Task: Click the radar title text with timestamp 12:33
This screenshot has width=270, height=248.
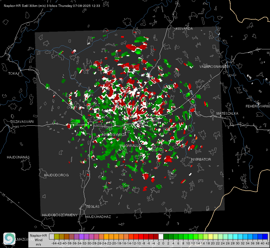Action: pyautogui.click(x=52, y=6)
